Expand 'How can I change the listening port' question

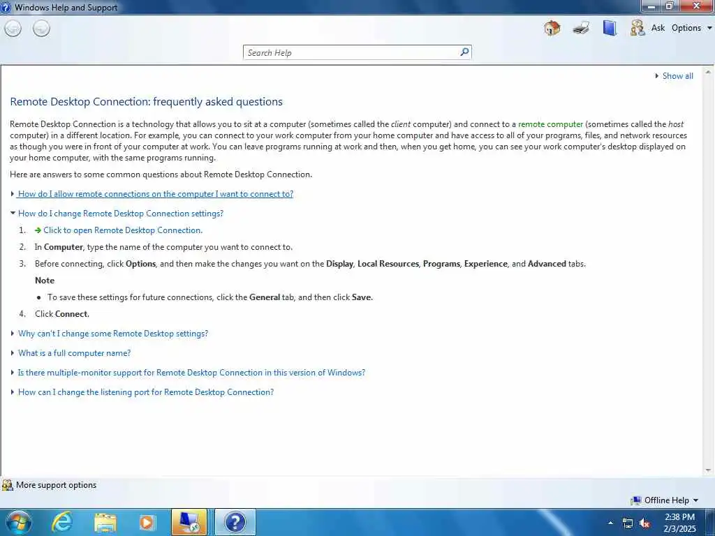pos(145,392)
